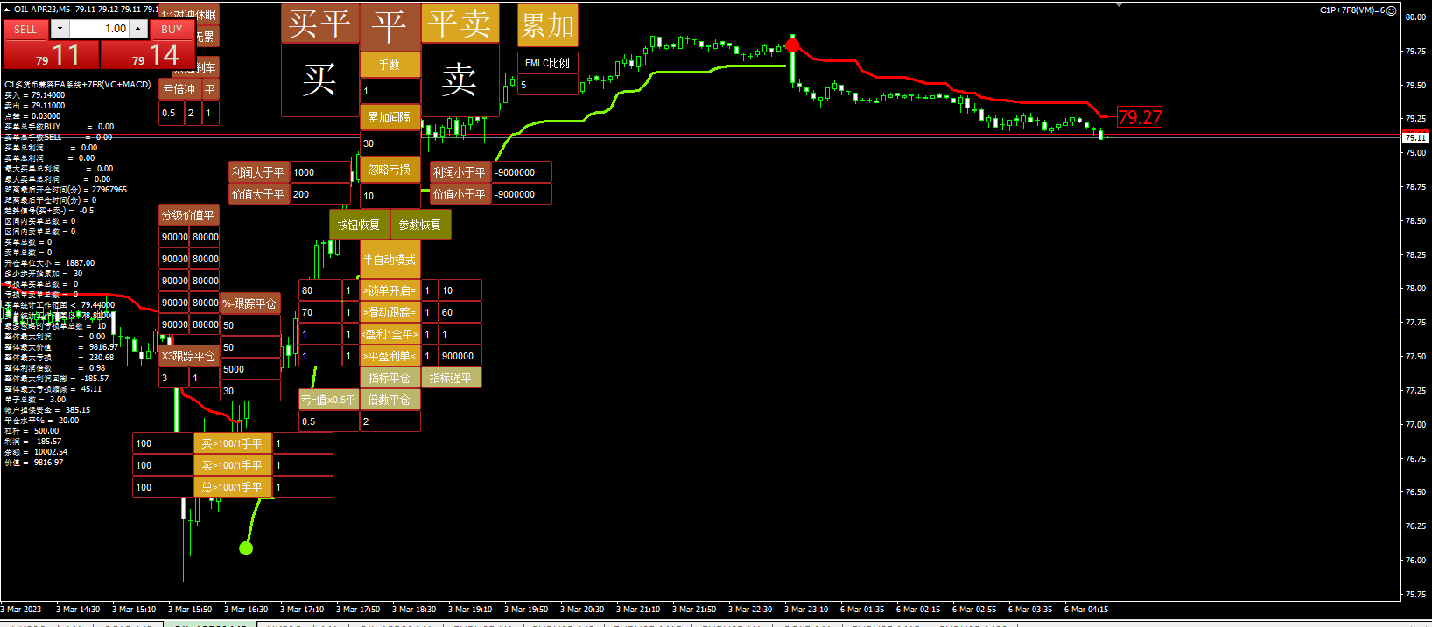Click the 900000 field beside 平盈利单

(460, 356)
